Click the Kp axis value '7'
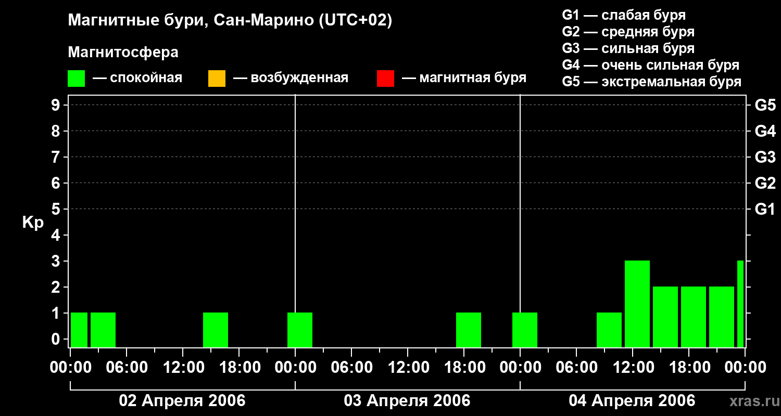 [57, 157]
